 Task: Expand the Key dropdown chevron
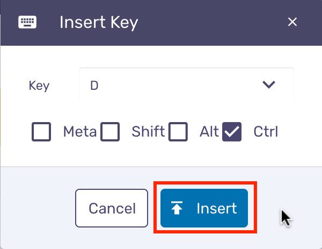pos(269,84)
